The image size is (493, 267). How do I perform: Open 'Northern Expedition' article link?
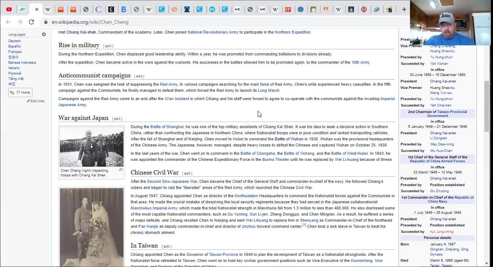point(293,32)
